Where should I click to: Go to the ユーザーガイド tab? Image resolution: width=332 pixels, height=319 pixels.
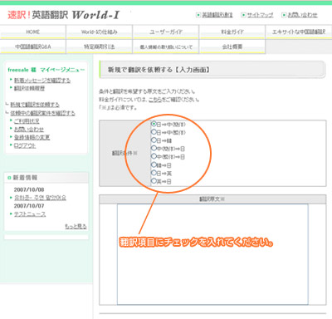pos(166,32)
